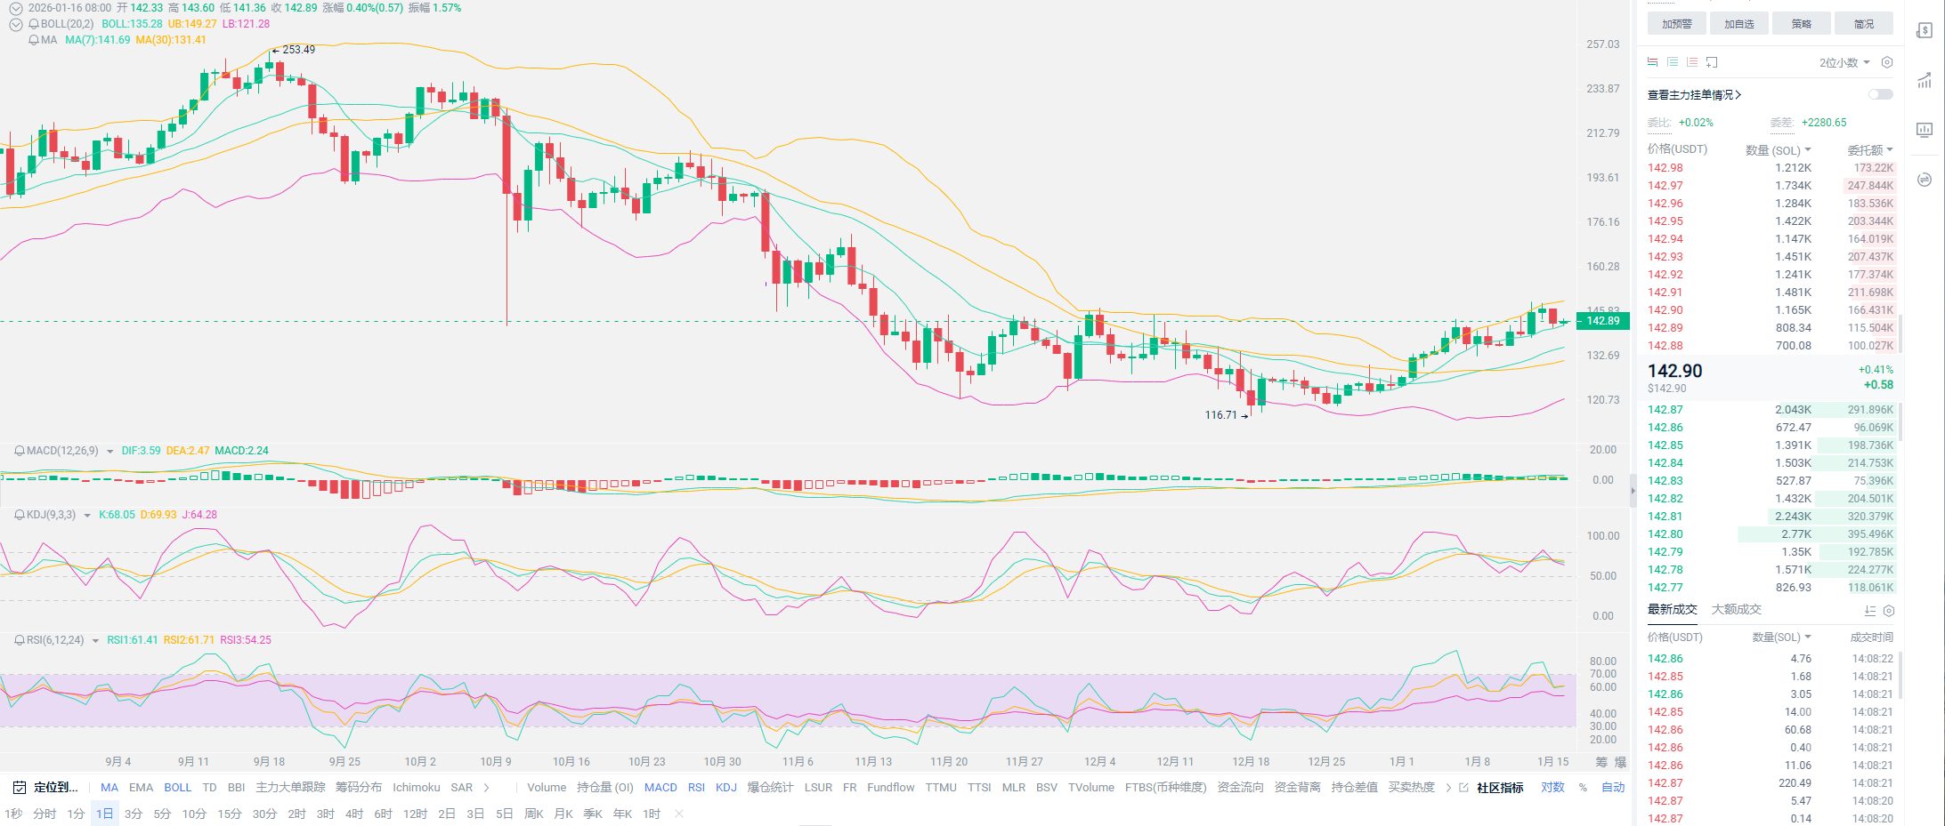This screenshot has width=1945, height=826.
Task: Show only sell orders (red list icon)
Action: pyautogui.click(x=1692, y=62)
